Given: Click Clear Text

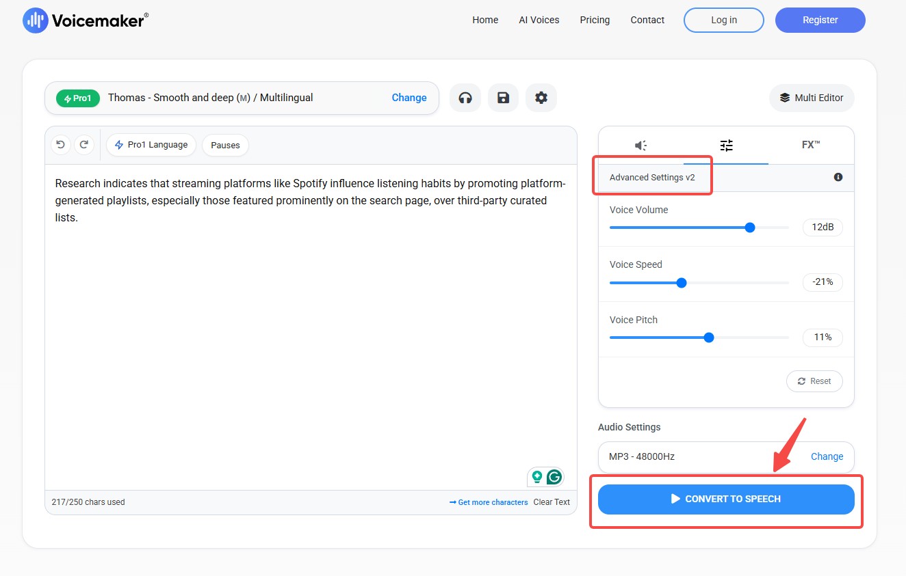Looking at the screenshot, I should click(552, 502).
